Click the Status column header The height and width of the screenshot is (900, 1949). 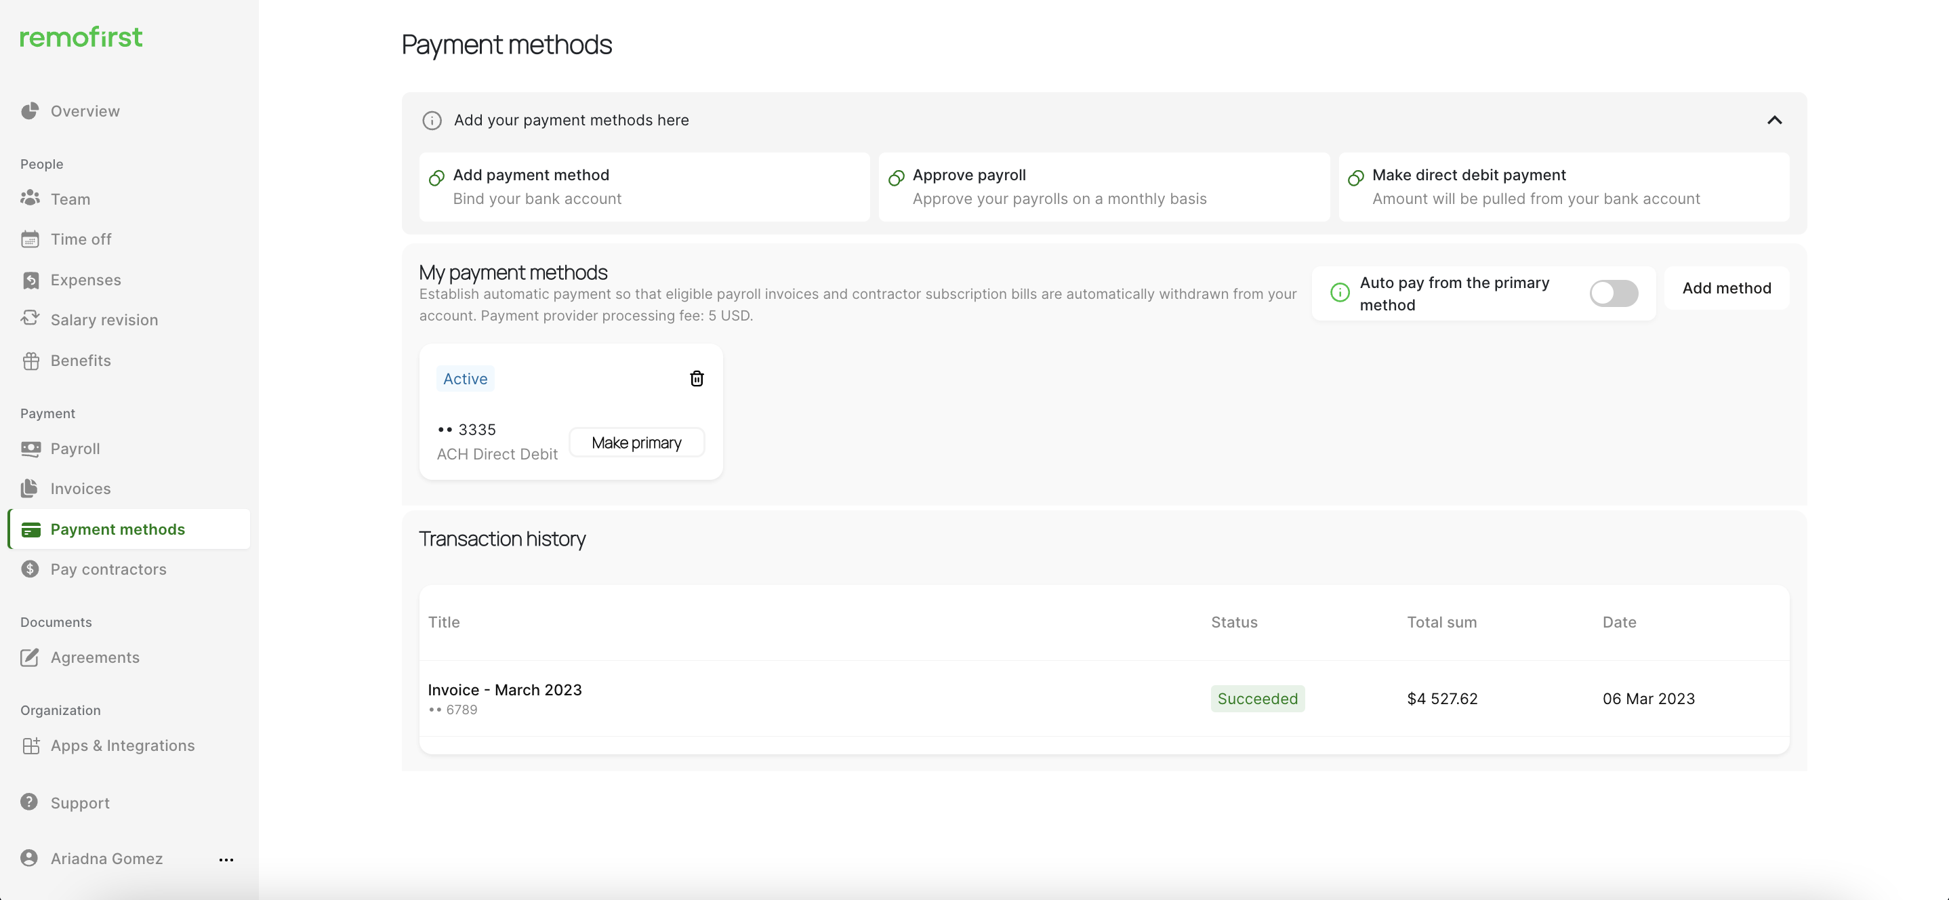[1234, 622]
